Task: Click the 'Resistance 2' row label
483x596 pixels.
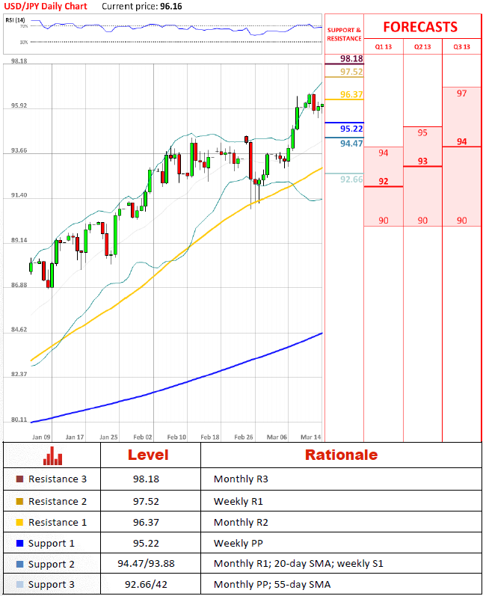Action: [58, 501]
